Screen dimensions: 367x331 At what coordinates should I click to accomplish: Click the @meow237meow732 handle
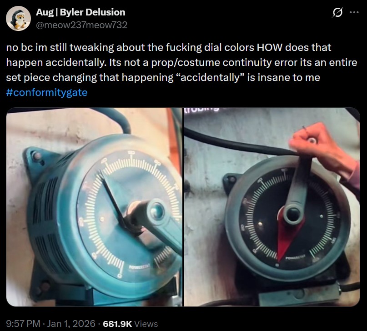pos(81,25)
